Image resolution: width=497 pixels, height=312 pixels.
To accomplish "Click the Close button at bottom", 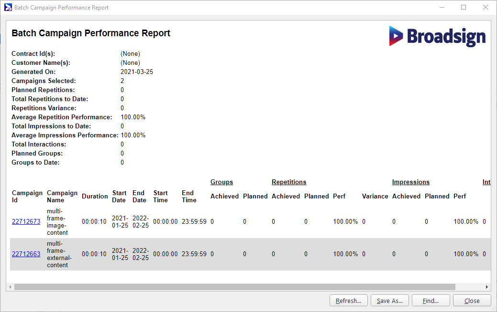I will 472,301.
